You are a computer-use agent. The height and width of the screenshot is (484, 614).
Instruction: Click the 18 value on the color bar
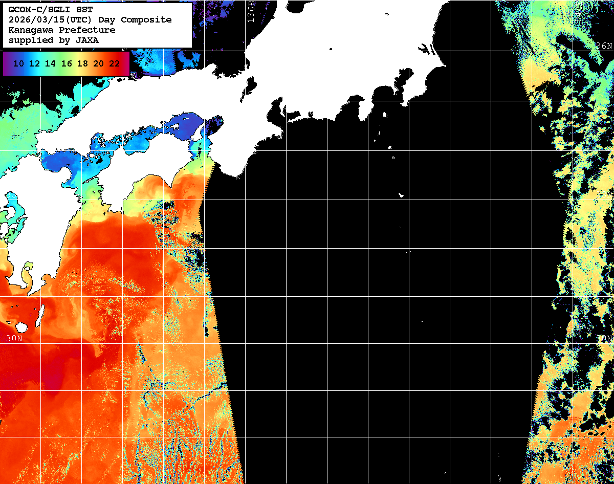point(82,64)
